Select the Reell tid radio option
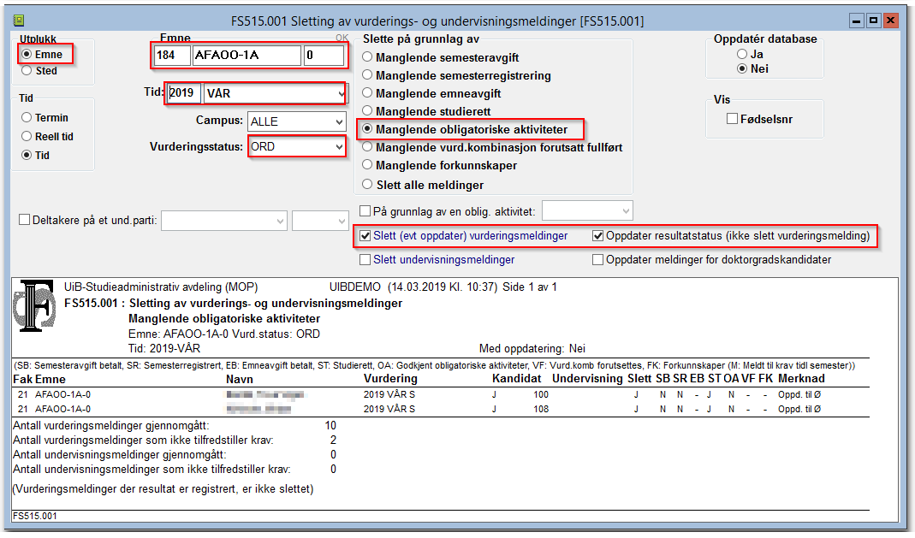915x538 pixels. 27,137
